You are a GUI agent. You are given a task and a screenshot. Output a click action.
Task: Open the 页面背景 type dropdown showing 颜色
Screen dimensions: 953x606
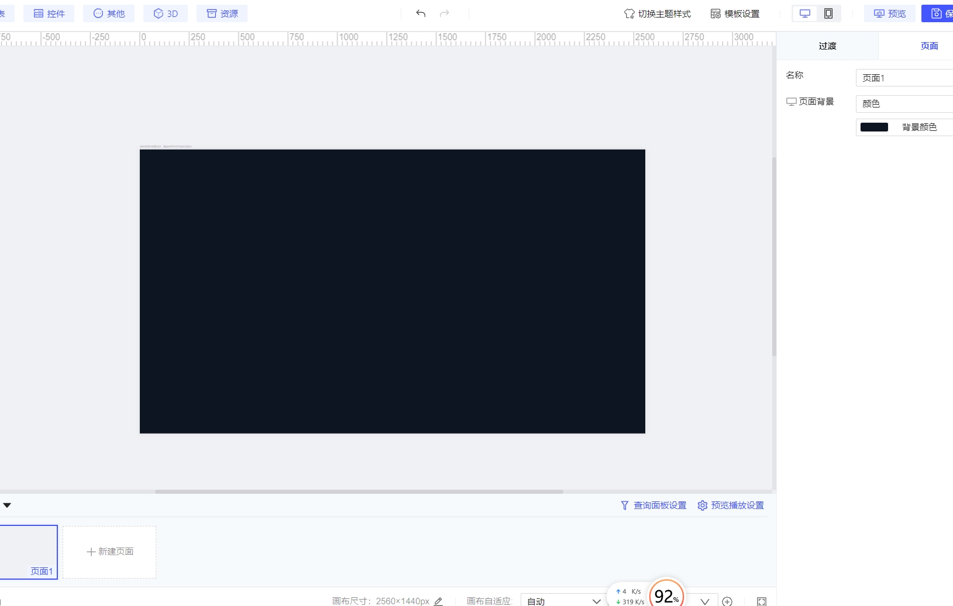coord(904,103)
